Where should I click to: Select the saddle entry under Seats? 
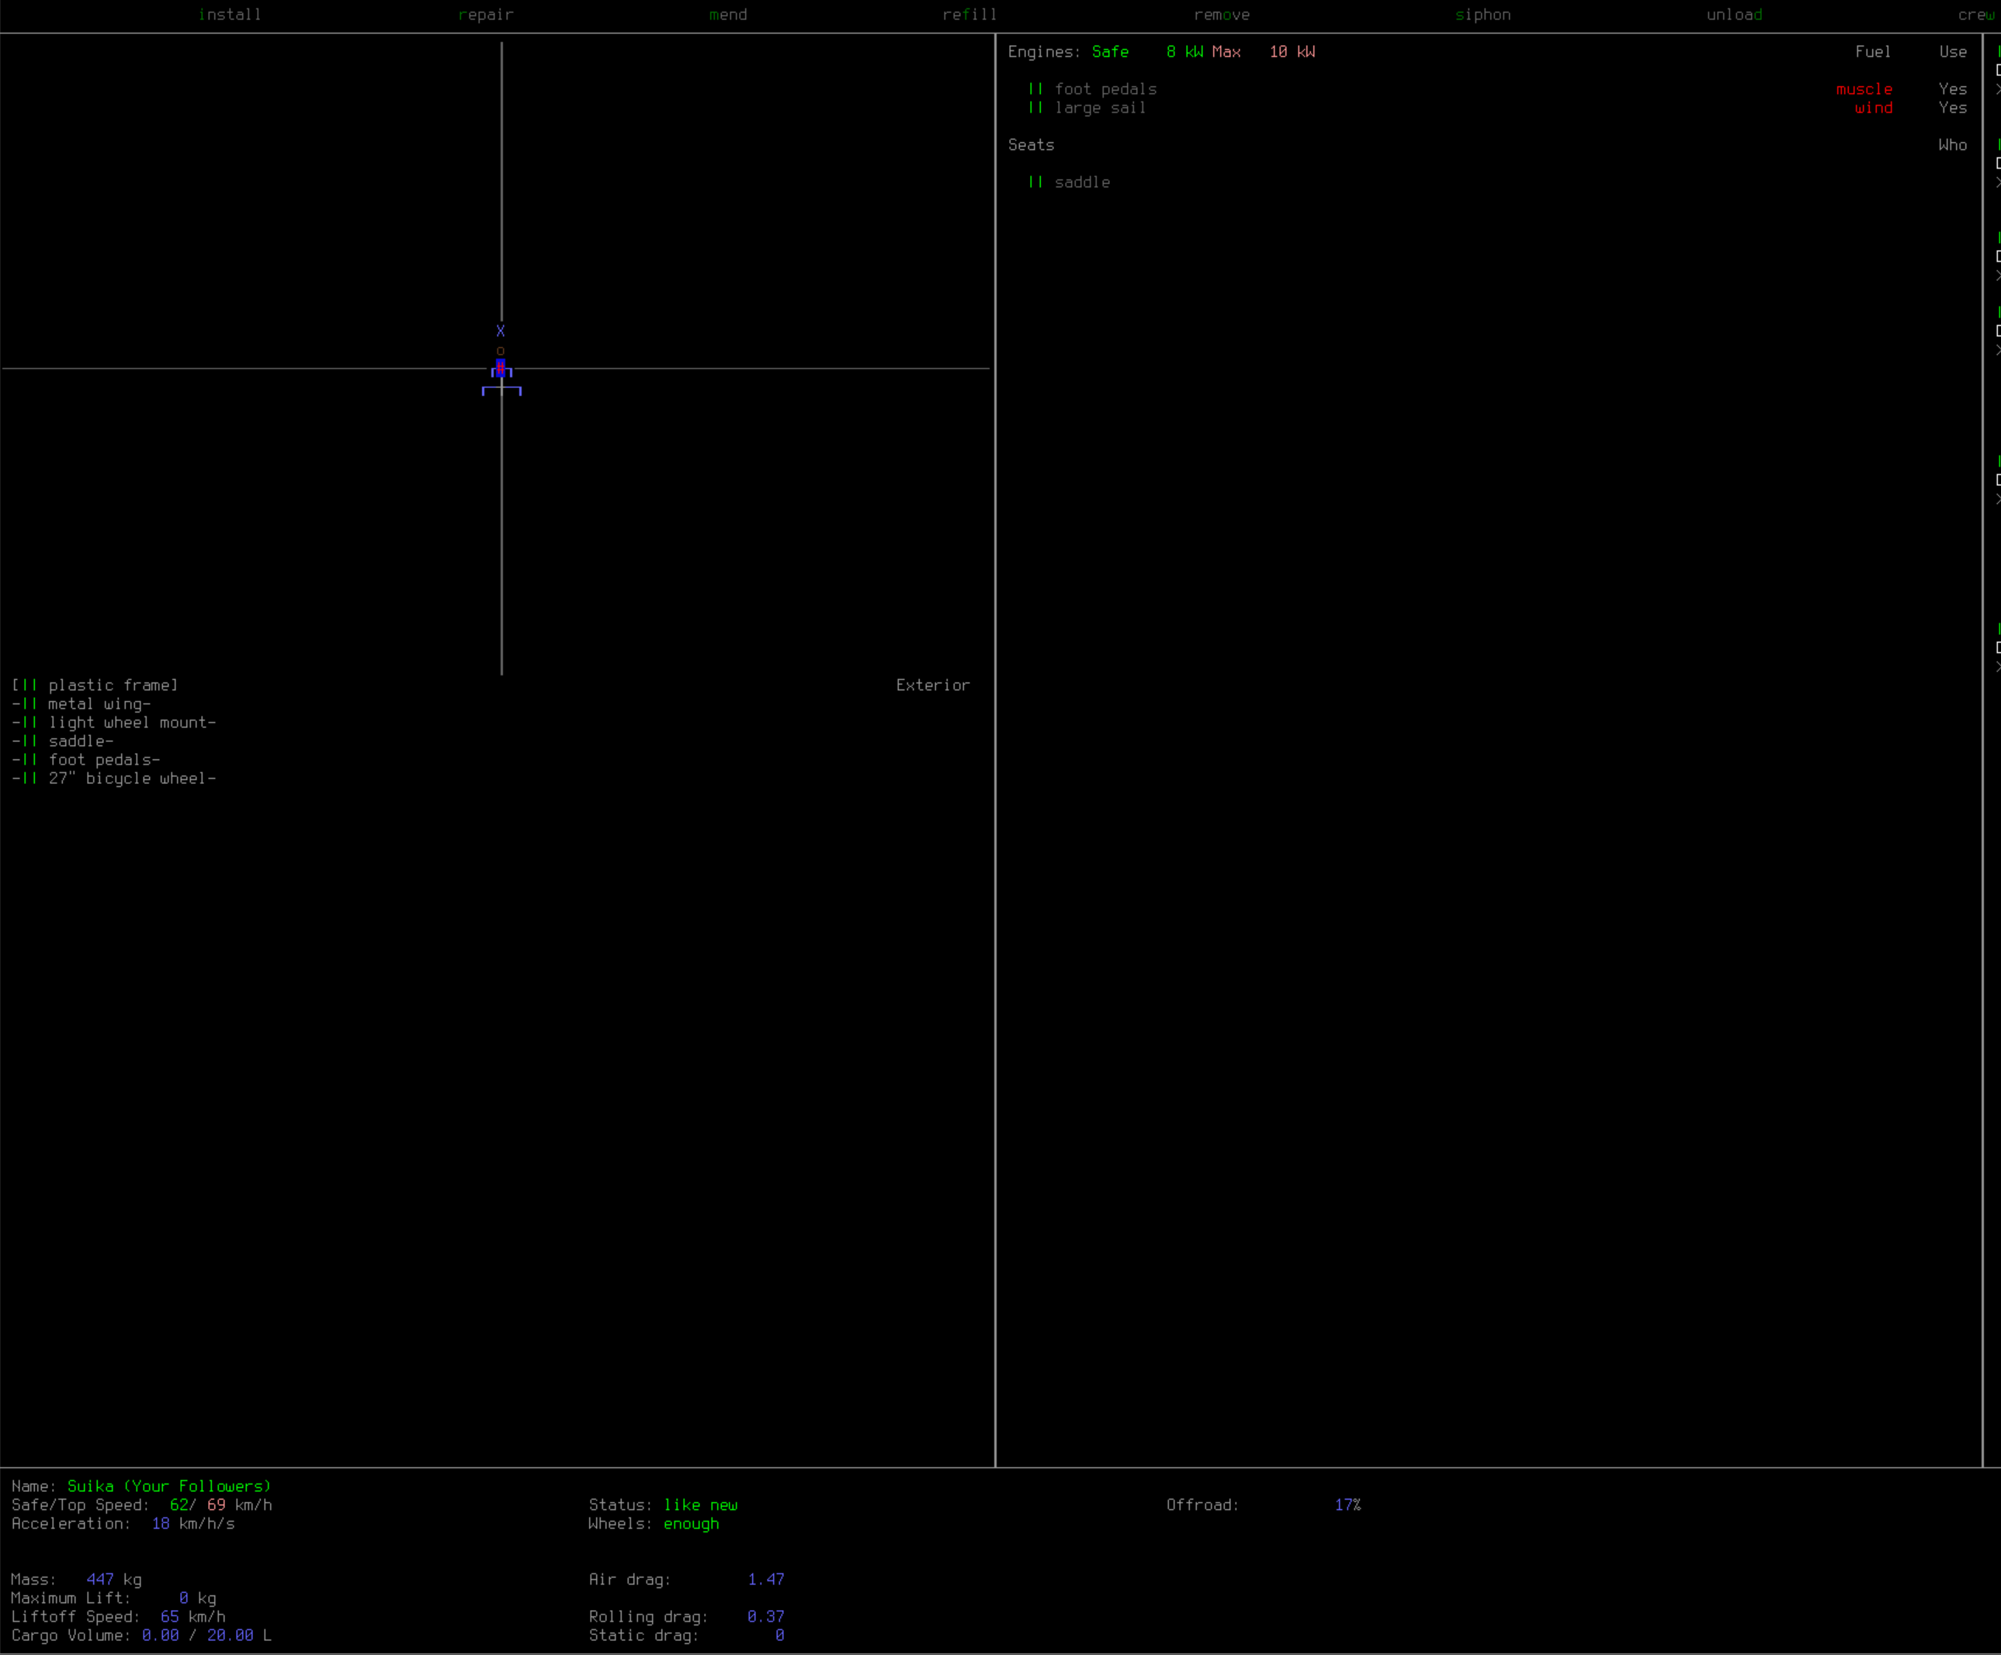[x=1081, y=182]
